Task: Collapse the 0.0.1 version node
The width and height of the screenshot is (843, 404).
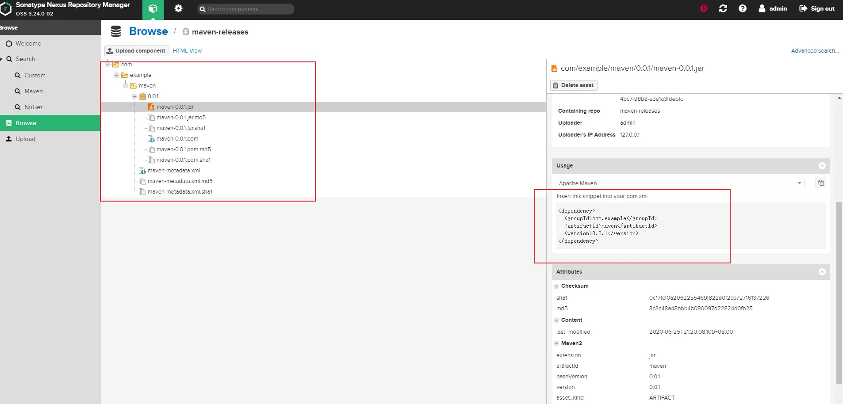Action: (134, 96)
